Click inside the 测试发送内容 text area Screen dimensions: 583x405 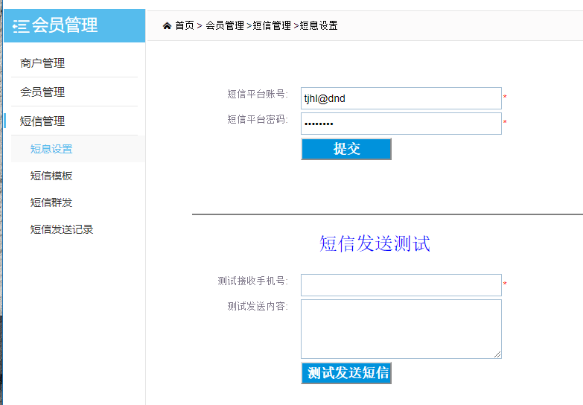401,328
